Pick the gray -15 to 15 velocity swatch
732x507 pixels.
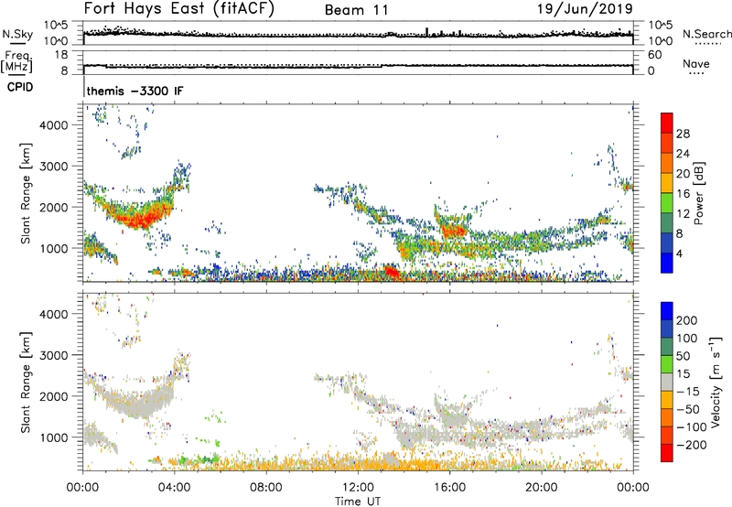667,382
